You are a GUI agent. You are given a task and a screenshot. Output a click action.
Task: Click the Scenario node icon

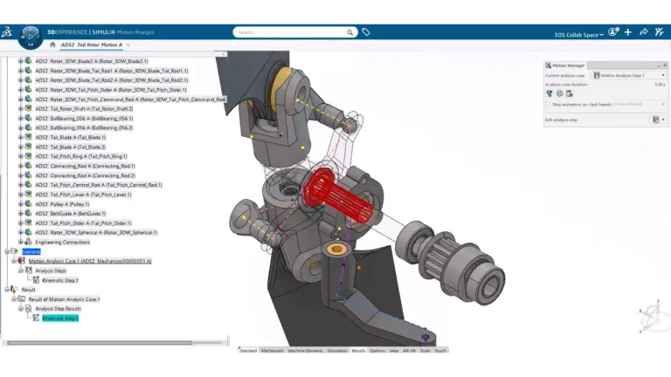tap(15, 251)
